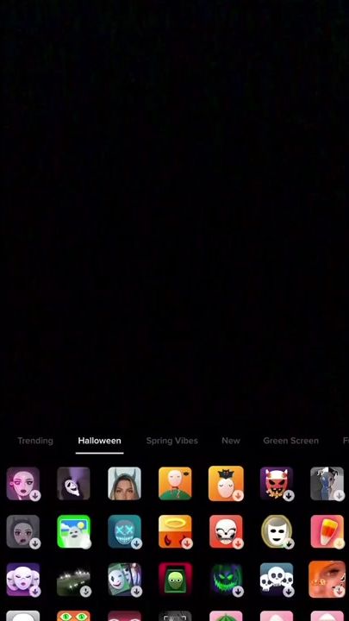Select the white mask in gold mirror effect
This screenshot has width=349, height=621.
coord(277,531)
